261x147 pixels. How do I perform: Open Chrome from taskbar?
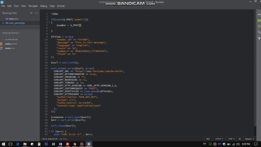pyautogui.click(x=75, y=144)
